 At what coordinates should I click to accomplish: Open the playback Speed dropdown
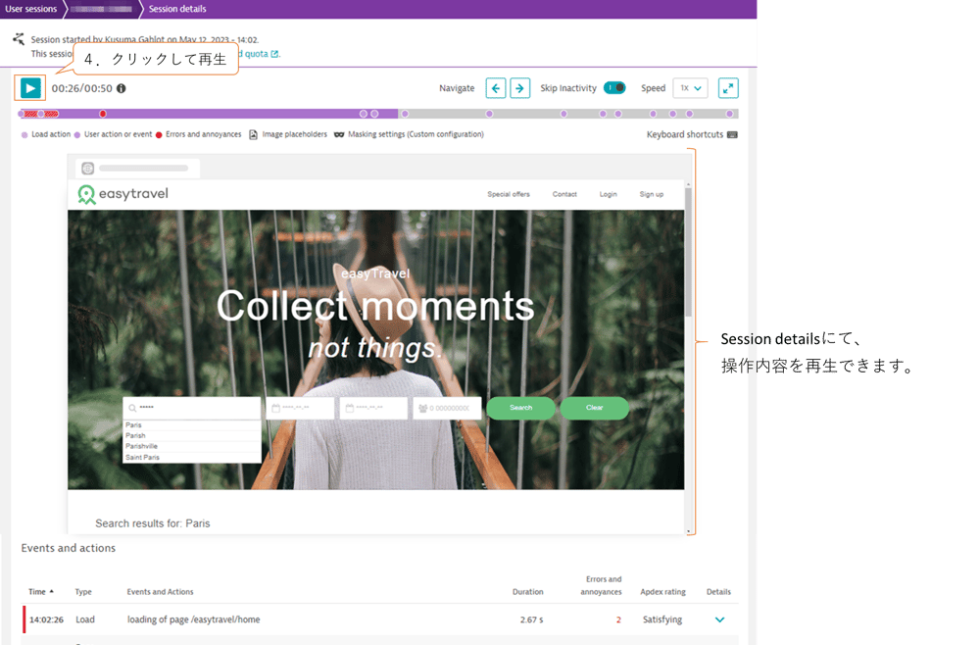(690, 88)
